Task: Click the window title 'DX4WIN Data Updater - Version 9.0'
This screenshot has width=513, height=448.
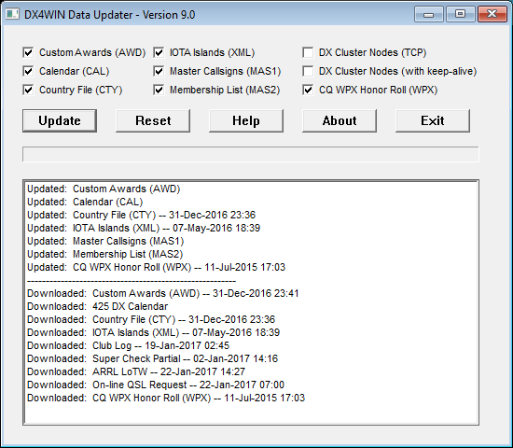Action: [x=110, y=15]
